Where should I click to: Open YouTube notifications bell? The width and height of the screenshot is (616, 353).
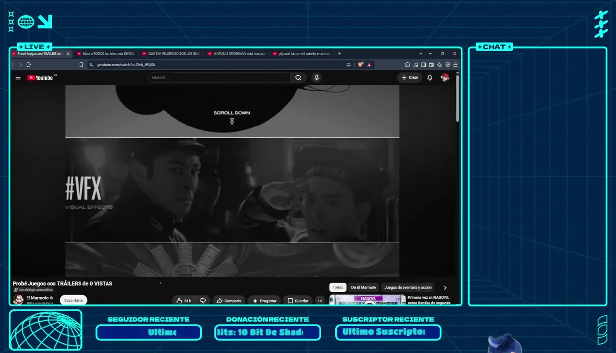pyautogui.click(x=430, y=77)
